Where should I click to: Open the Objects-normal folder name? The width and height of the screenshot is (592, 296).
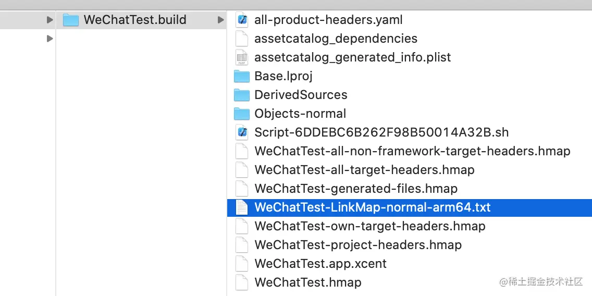tap(300, 114)
